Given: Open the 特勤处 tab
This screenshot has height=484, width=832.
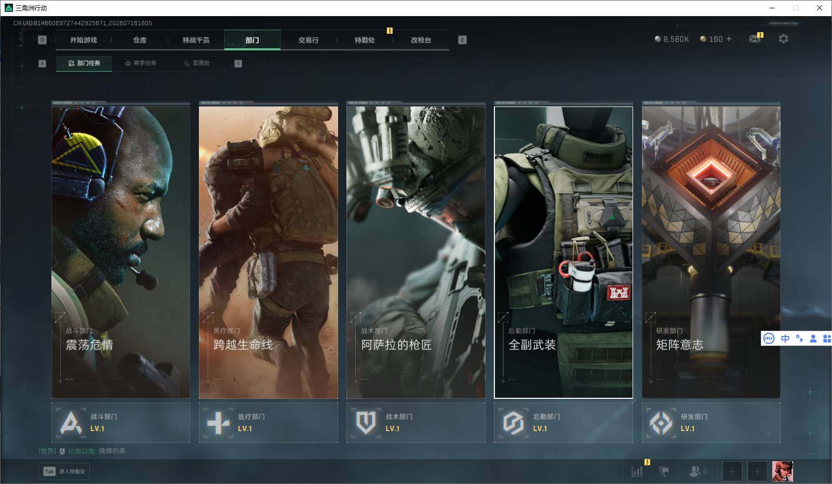Looking at the screenshot, I should (365, 40).
